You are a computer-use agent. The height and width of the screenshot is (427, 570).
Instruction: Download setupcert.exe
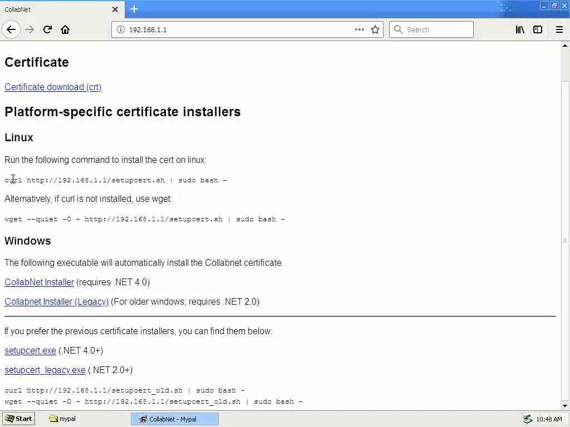coord(30,350)
